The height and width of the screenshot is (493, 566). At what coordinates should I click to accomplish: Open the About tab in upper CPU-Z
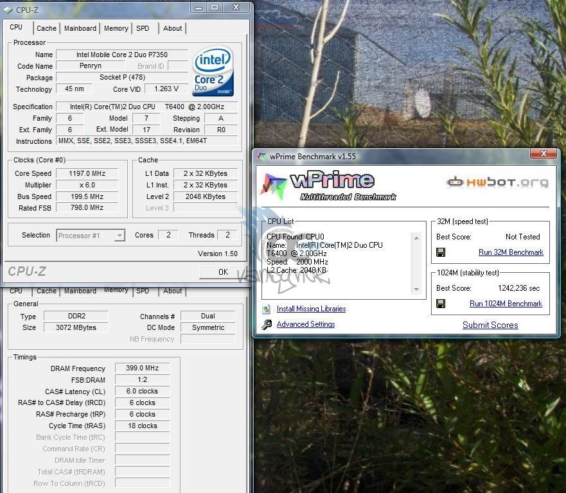tap(173, 28)
